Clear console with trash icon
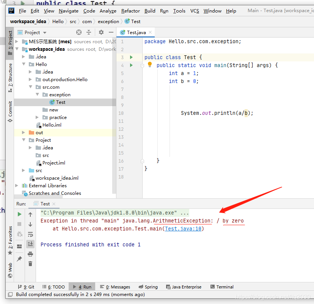314x304 pixels. pos(30,263)
